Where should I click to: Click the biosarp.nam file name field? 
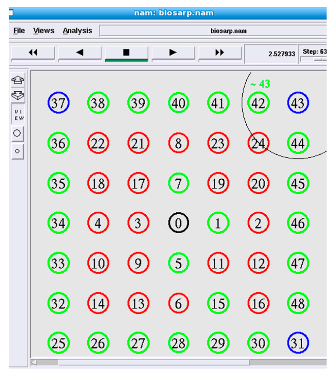coord(213,31)
